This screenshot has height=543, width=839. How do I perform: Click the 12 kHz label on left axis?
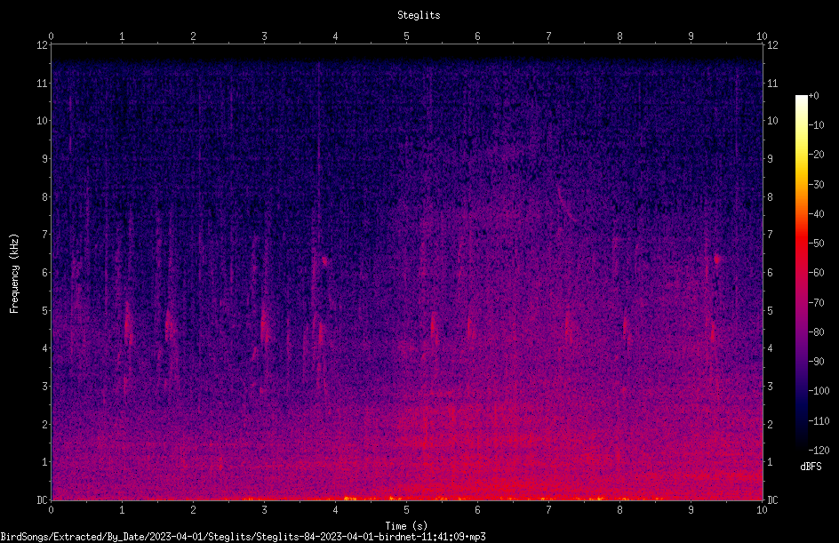43,45
